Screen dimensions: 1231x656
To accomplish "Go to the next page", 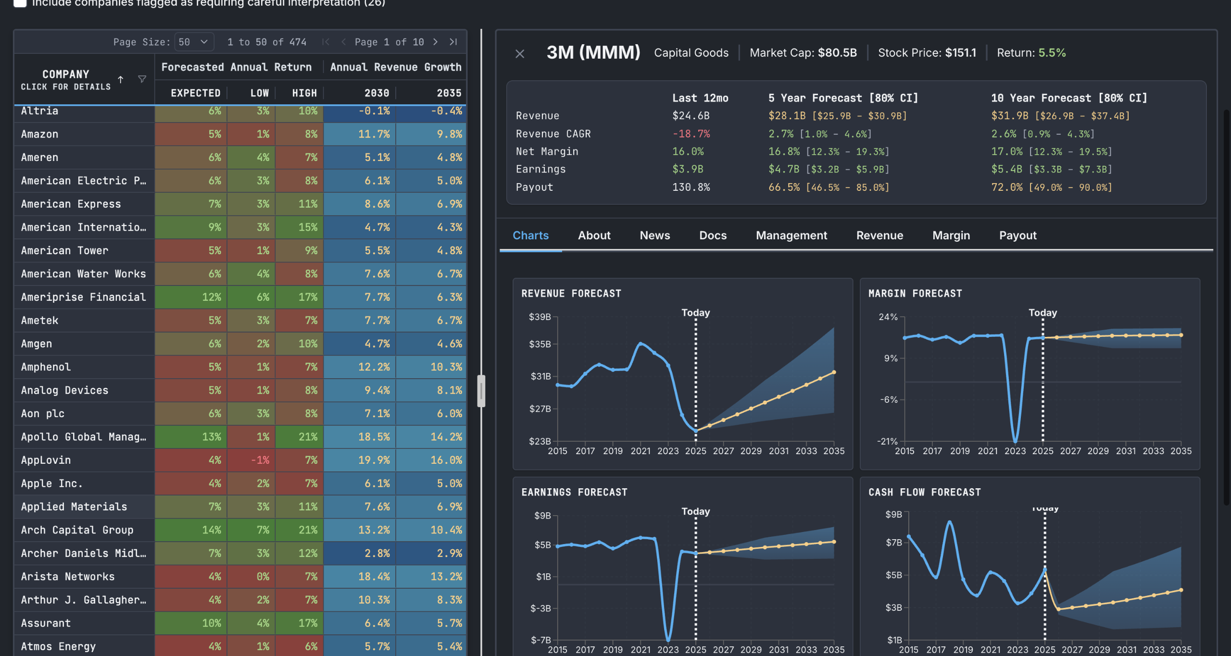I will tap(435, 42).
